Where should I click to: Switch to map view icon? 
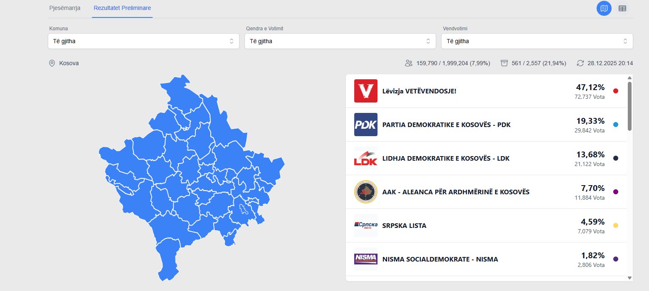pyautogui.click(x=604, y=8)
